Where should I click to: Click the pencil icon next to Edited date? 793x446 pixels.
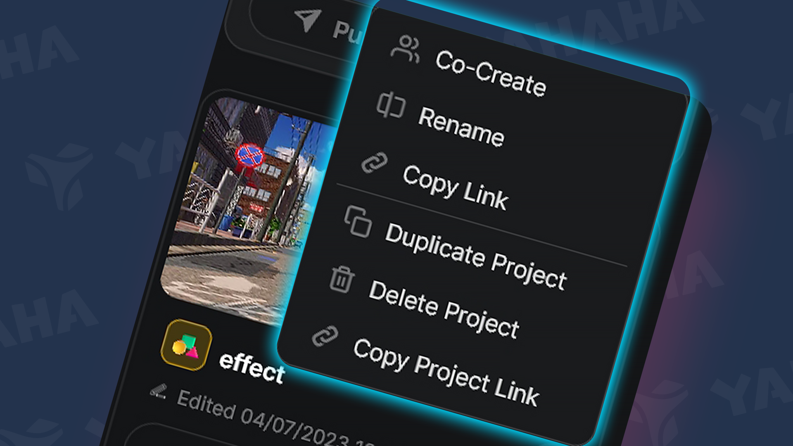[x=159, y=390]
